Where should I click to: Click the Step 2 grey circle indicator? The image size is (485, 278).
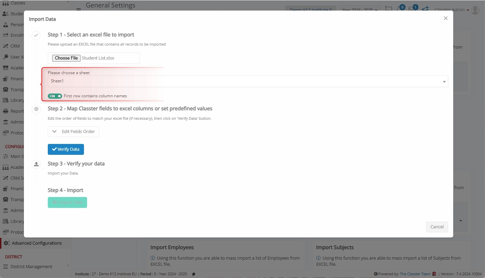tap(36, 109)
